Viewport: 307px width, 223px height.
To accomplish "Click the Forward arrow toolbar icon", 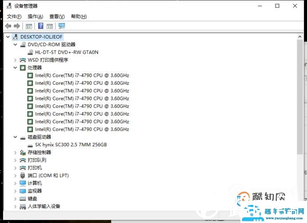I will pos(17,26).
